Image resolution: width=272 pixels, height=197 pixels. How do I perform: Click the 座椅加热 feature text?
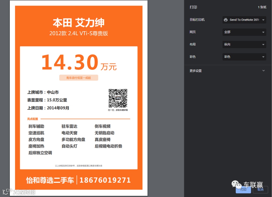coord(36,146)
